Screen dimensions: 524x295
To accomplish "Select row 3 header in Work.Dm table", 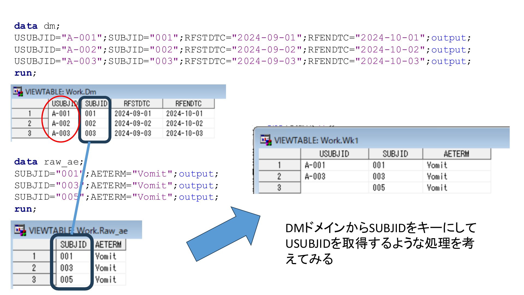I will (x=30, y=133).
